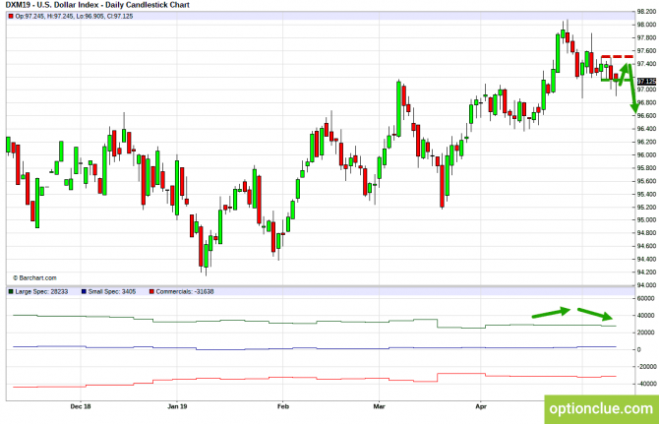The height and width of the screenshot is (424, 659).
Task: Select the 'Commercials: -31638' legend label
Action: 185,291
